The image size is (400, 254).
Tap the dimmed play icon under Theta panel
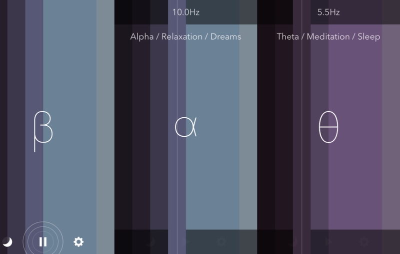point(329,242)
